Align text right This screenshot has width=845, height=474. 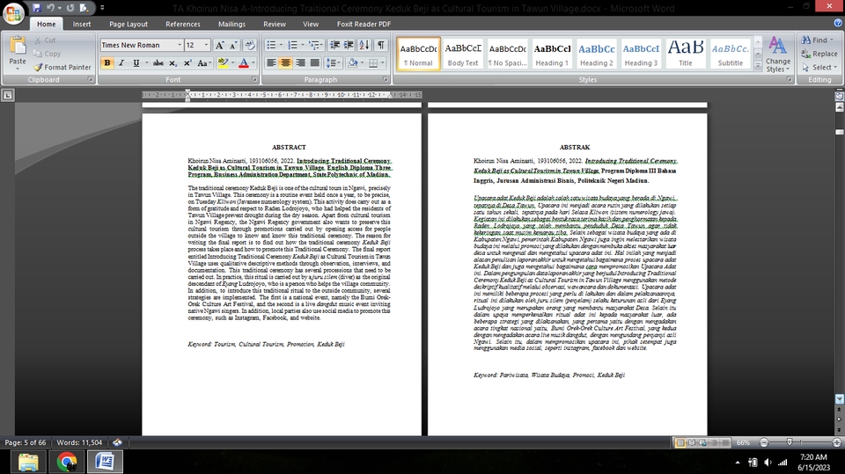click(x=300, y=63)
